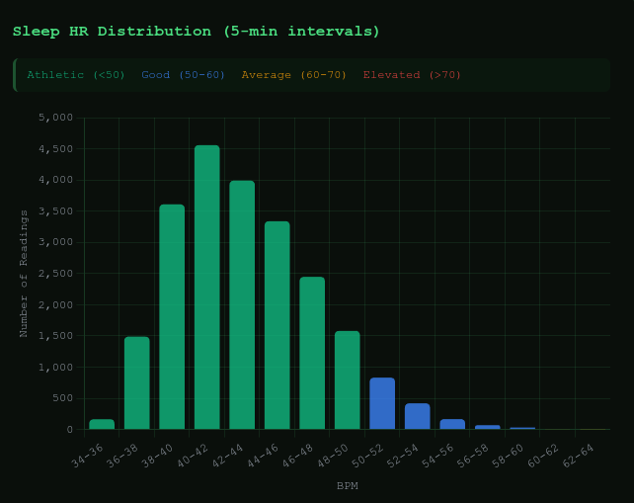Screen dimensions: 634x503
Task: Click the '48-50' x-axis label
Action: pyautogui.click(x=333, y=456)
